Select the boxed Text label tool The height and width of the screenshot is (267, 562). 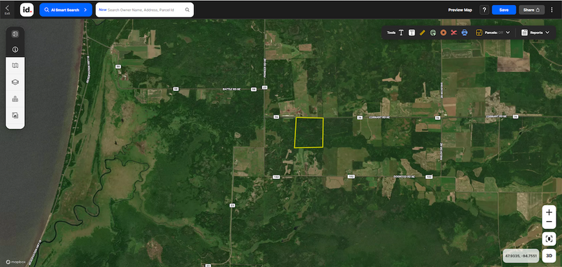click(x=412, y=33)
